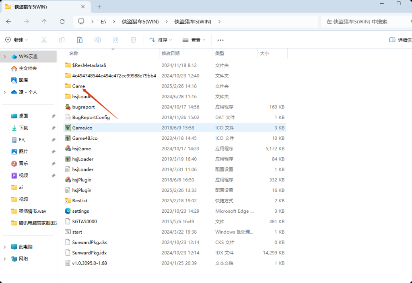Toggle the 详细信息 details pane button
Image resolution: width=412 pixels, height=283 pixels.
click(x=400, y=40)
